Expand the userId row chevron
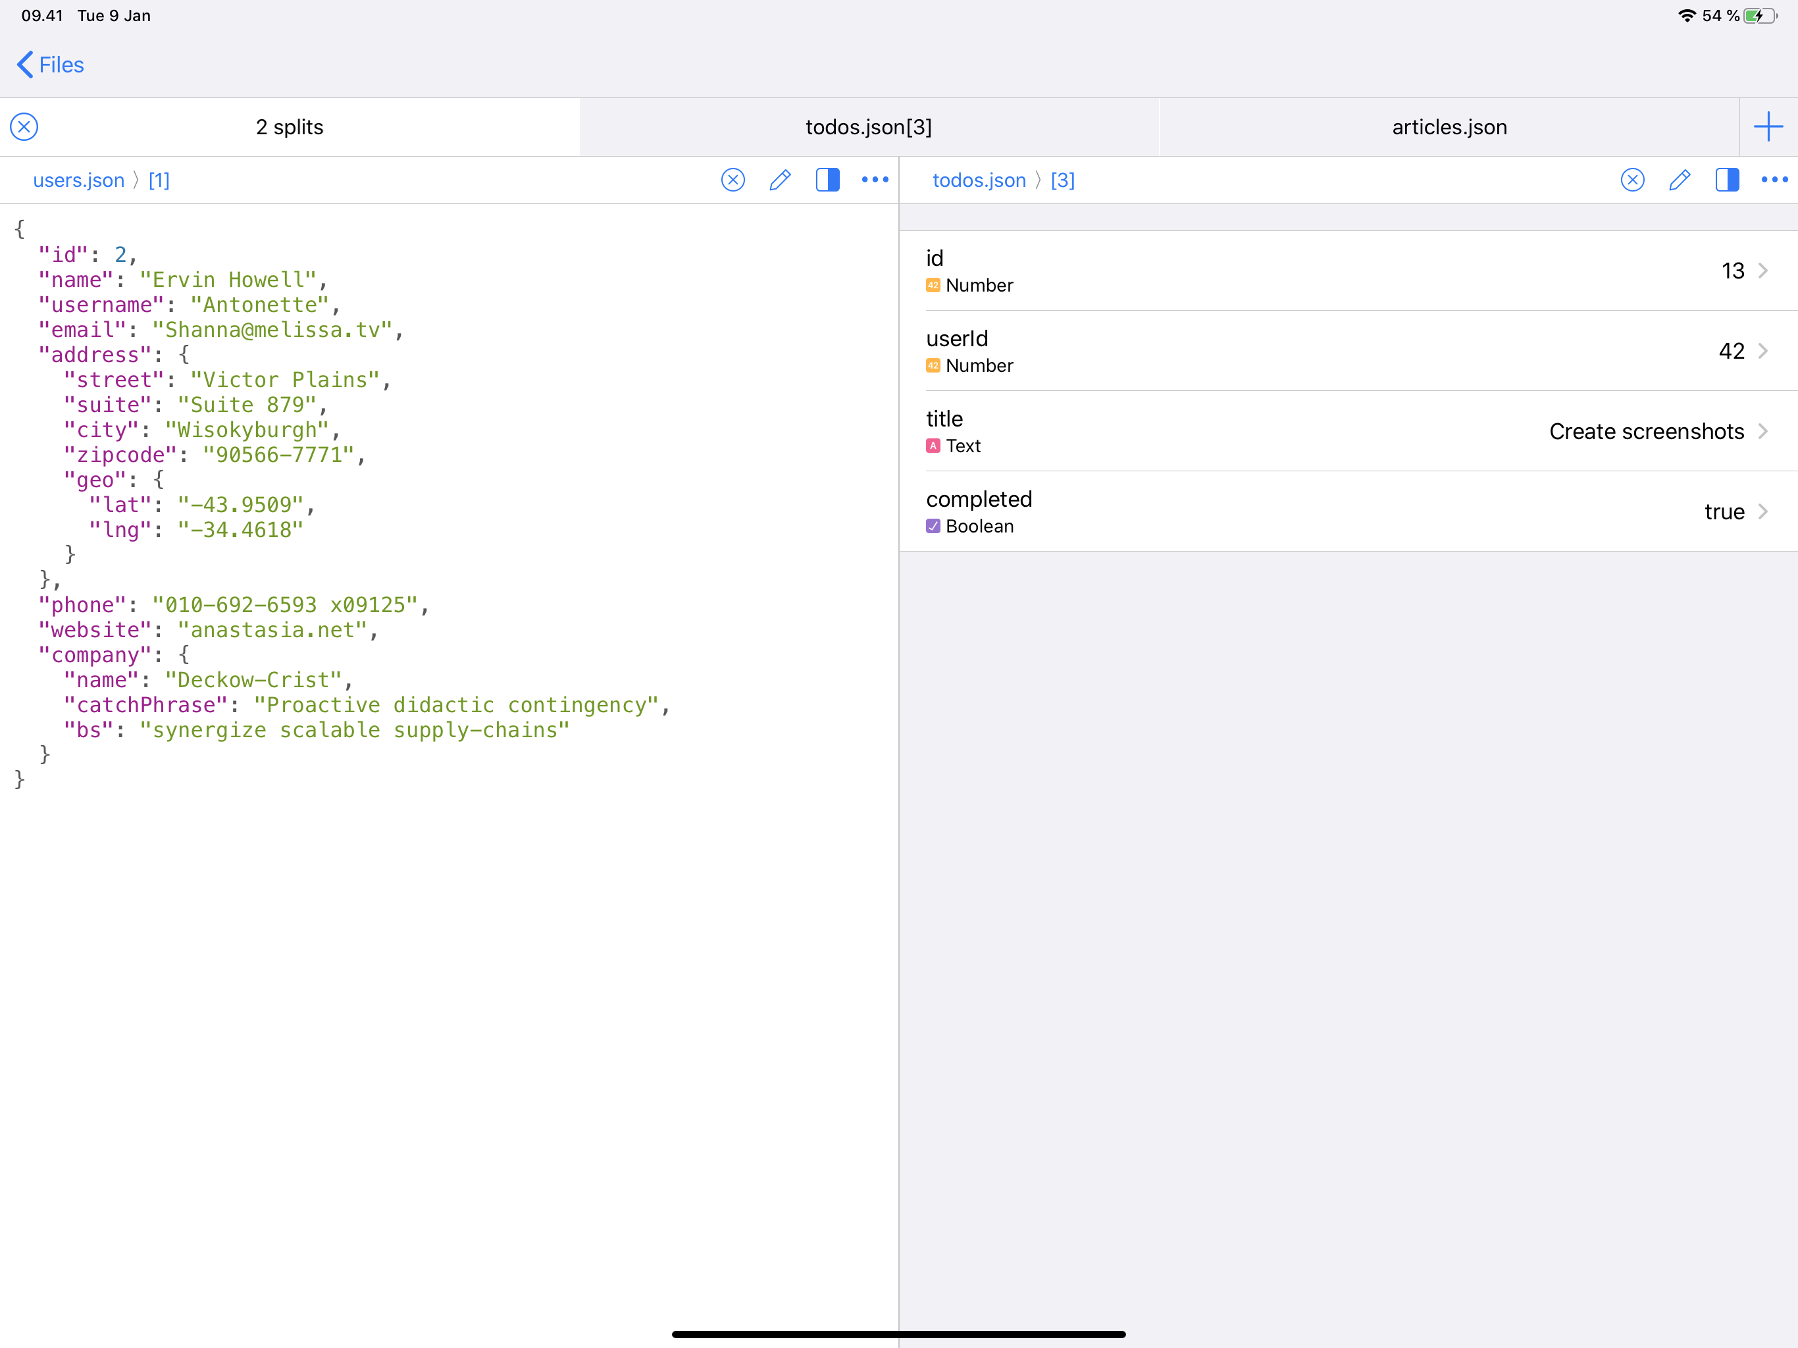 1762,351
